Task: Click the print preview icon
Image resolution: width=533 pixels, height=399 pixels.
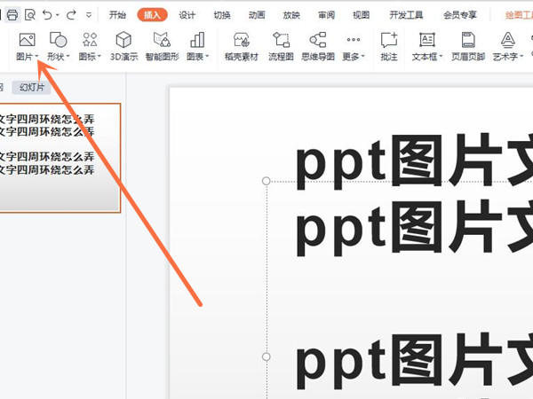Action: click(30, 15)
